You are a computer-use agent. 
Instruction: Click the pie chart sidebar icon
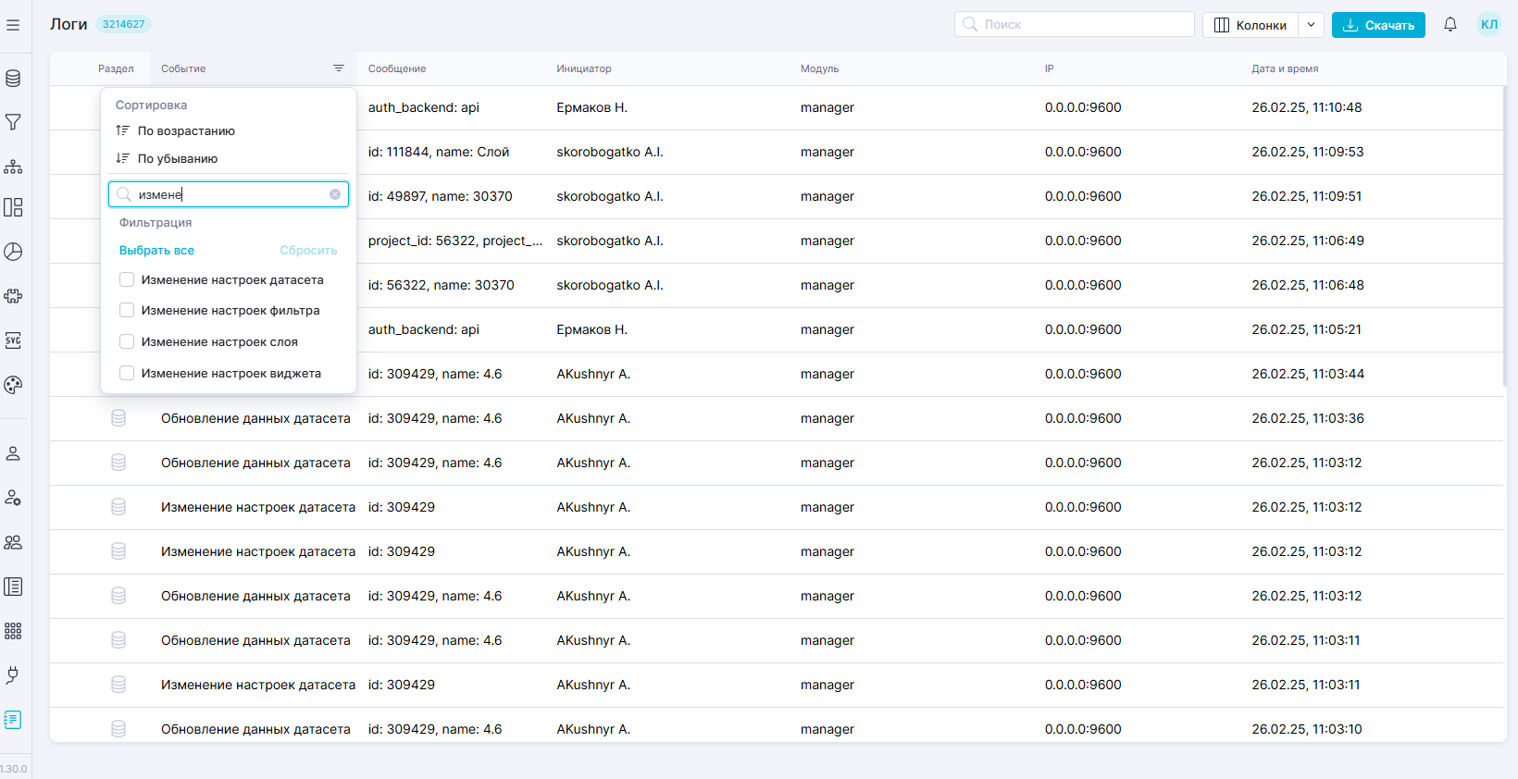tap(13, 252)
